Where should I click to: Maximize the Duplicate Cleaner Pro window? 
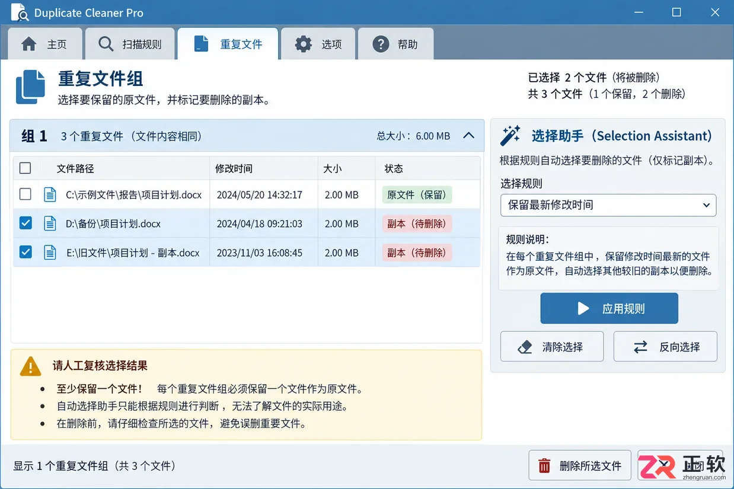click(676, 12)
